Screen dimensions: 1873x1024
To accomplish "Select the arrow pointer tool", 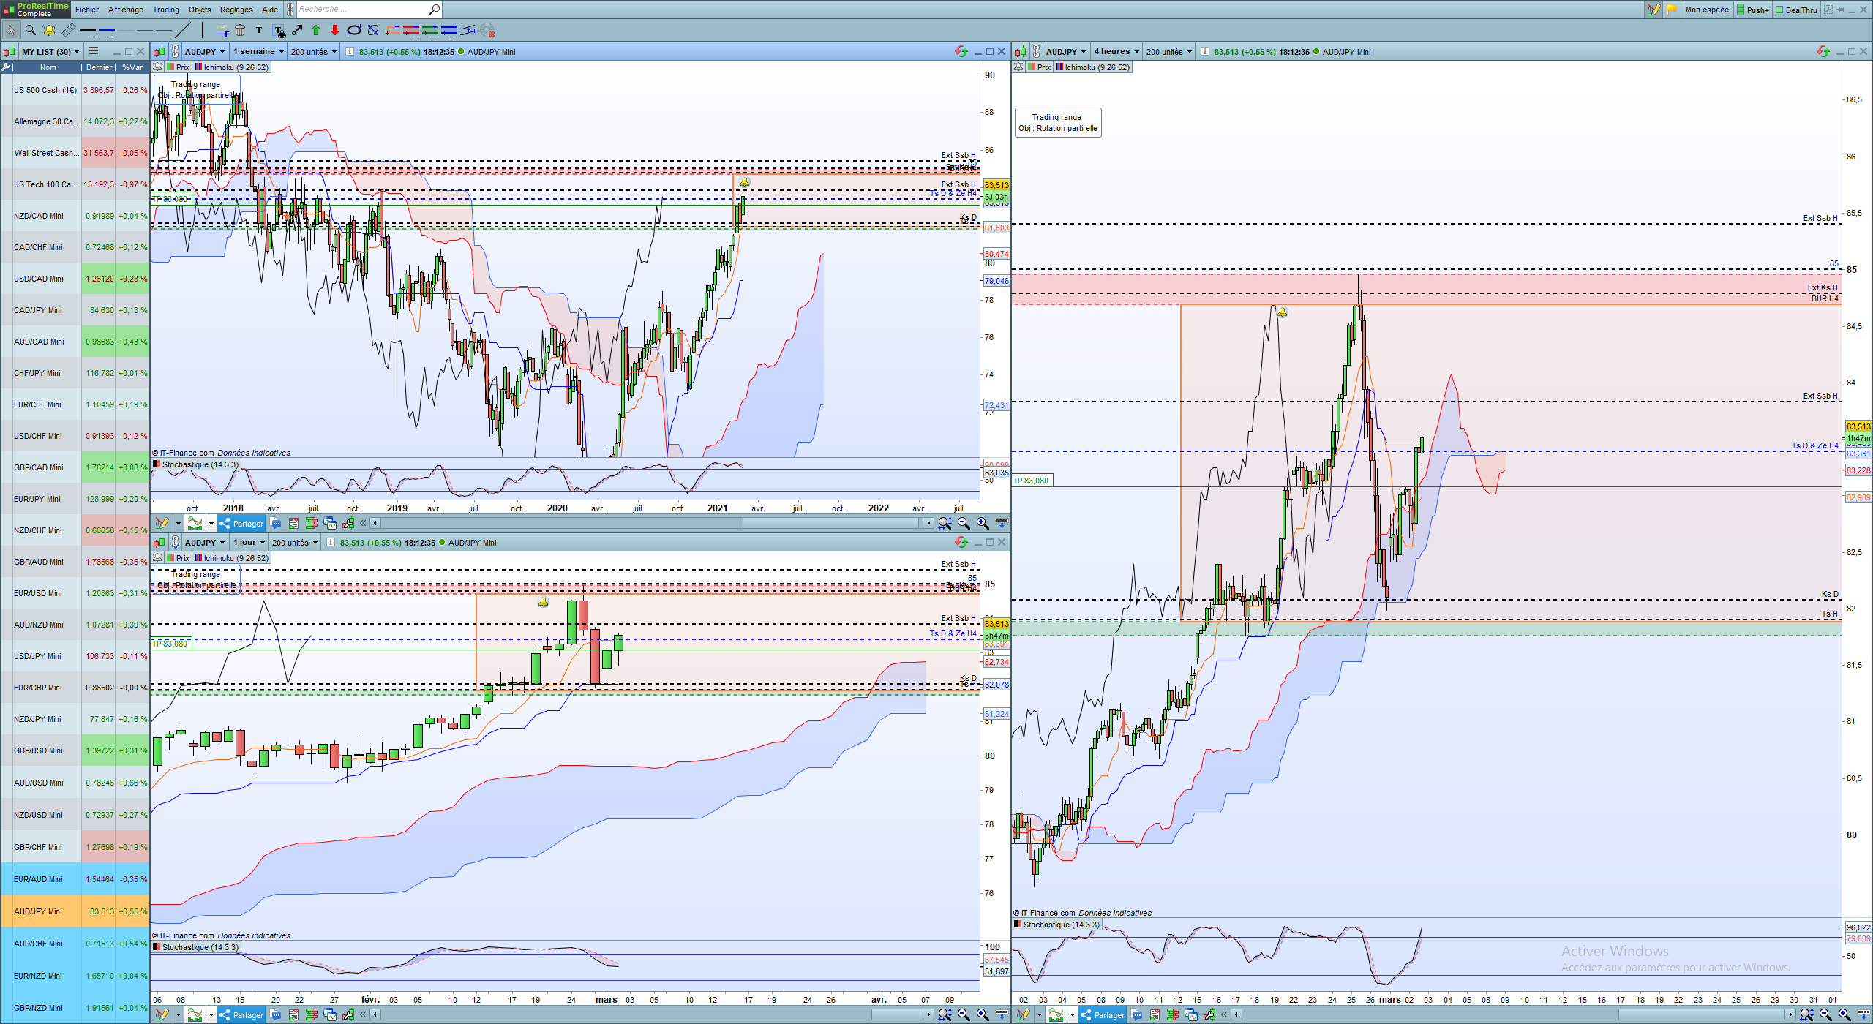I will click(12, 30).
